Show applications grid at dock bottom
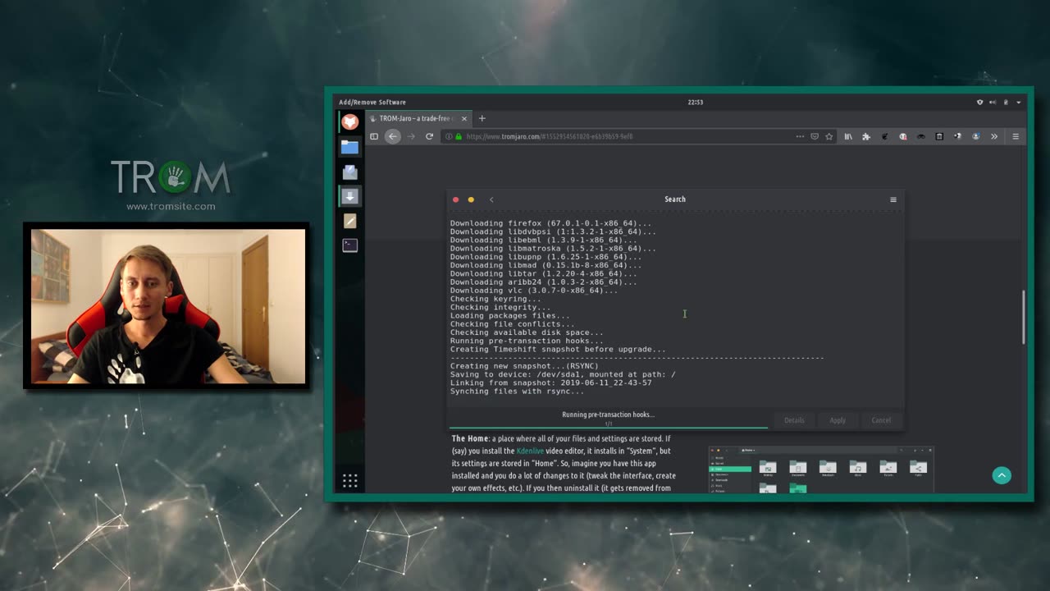Image resolution: width=1050 pixels, height=591 pixels. [350, 481]
